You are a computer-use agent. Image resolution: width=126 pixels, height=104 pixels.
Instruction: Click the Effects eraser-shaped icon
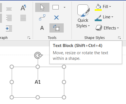(99, 28)
